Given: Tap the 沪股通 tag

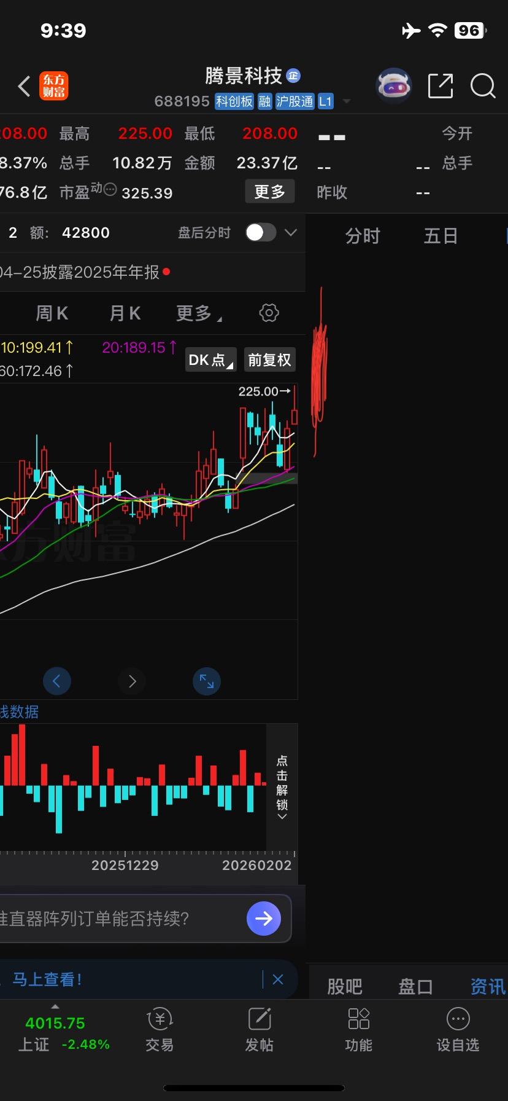Looking at the screenshot, I should (x=294, y=101).
